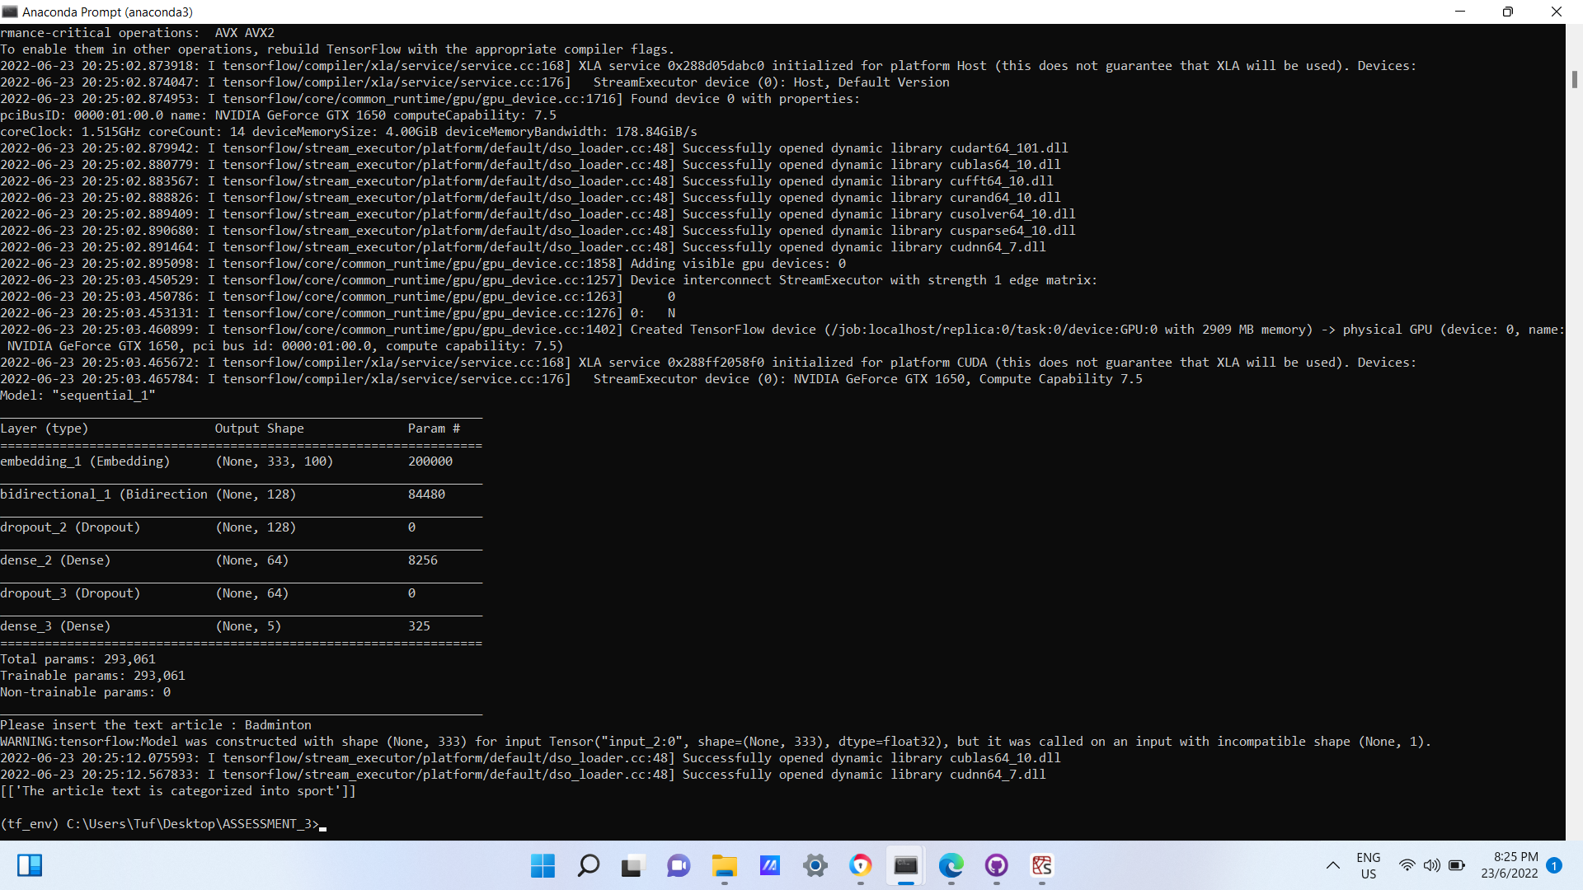Open File Explorer from the taskbar
Screen dimensions: 1583x890
725,865
